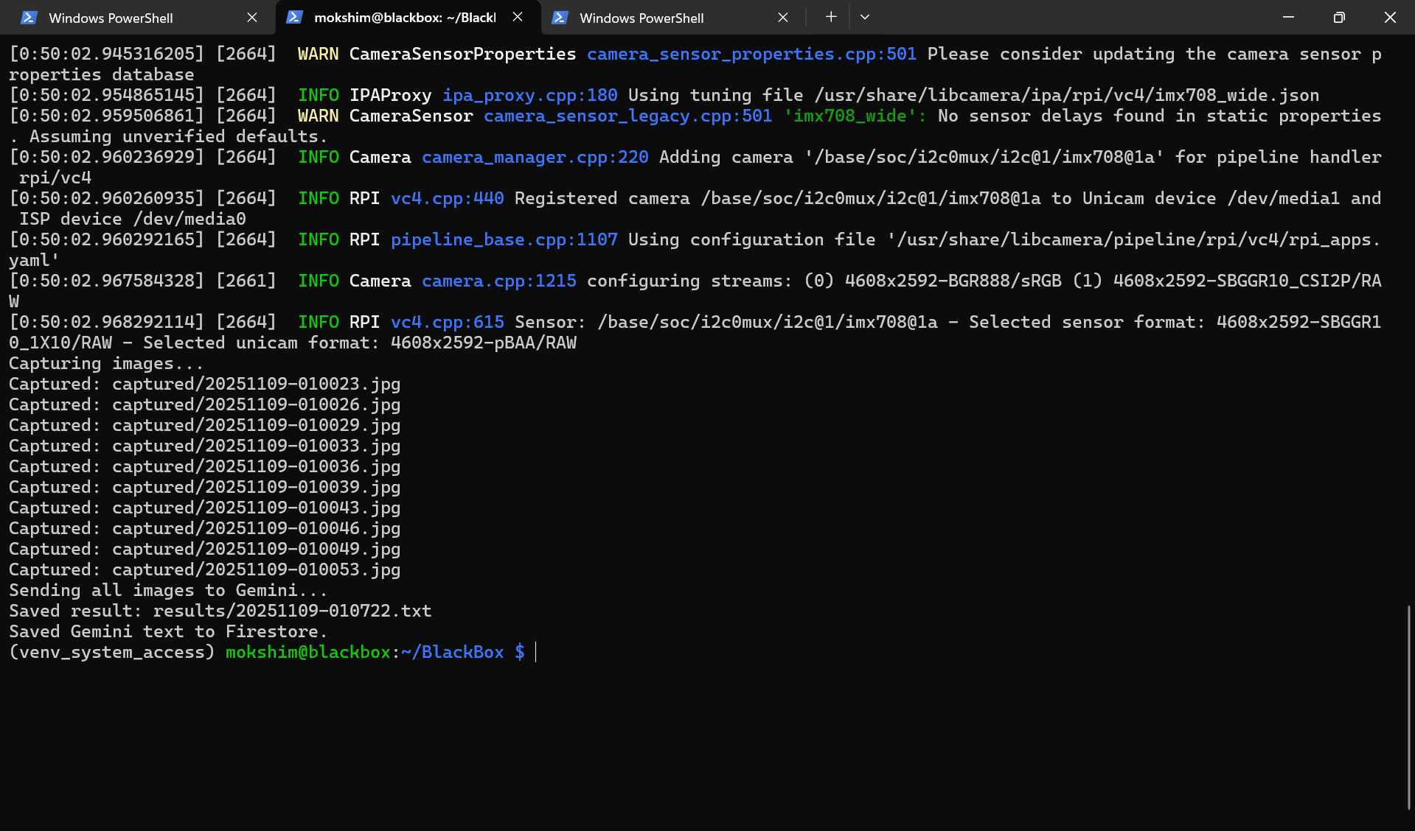Click the PowerShell icon on the blackbox tab
The image size is (1415, 831).
pyautogui.click(x=294, y=17)
